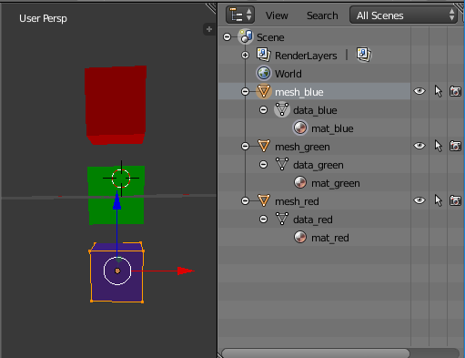Select the mesh_red row label
The width and height of the screenshot is (465, 358).
297,201
